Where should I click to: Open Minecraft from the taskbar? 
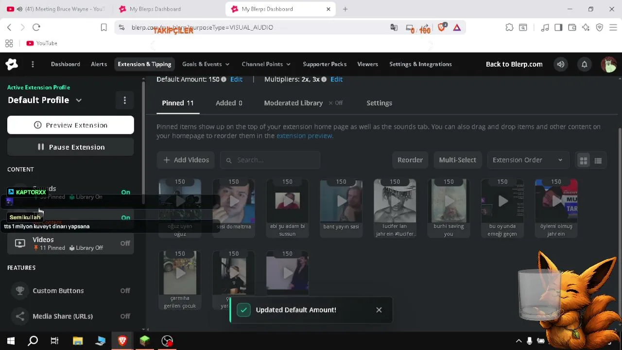[145, 341]
